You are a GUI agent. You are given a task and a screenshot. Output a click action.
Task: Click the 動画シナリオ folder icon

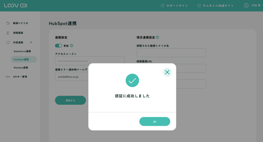click(x=8, y=23)
